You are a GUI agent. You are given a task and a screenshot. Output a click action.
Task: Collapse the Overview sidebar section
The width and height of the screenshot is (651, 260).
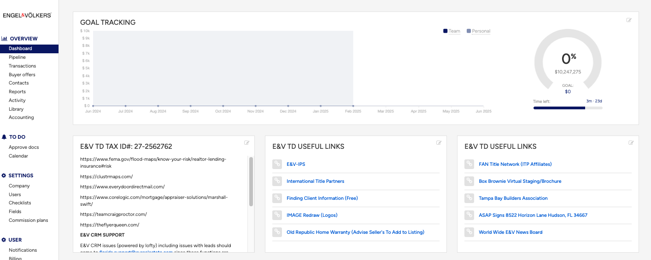pyautogui.click(x=19, y=39)
